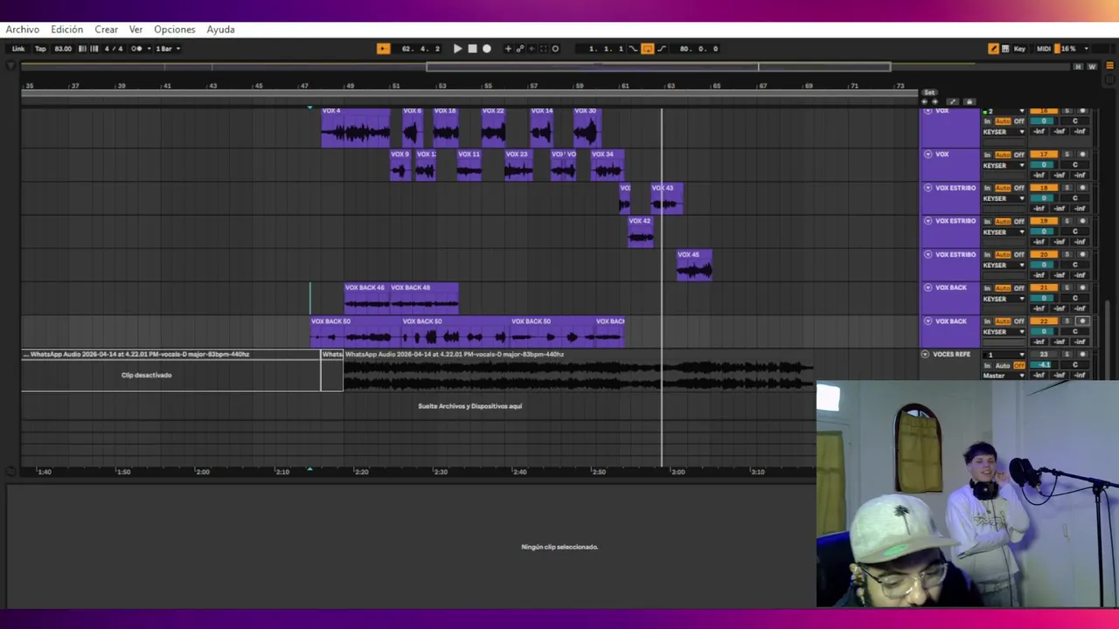The width and height of the screenshot is (1119, 629).
Task: Toggle the metronome
Action: click(x=136, y=49)
